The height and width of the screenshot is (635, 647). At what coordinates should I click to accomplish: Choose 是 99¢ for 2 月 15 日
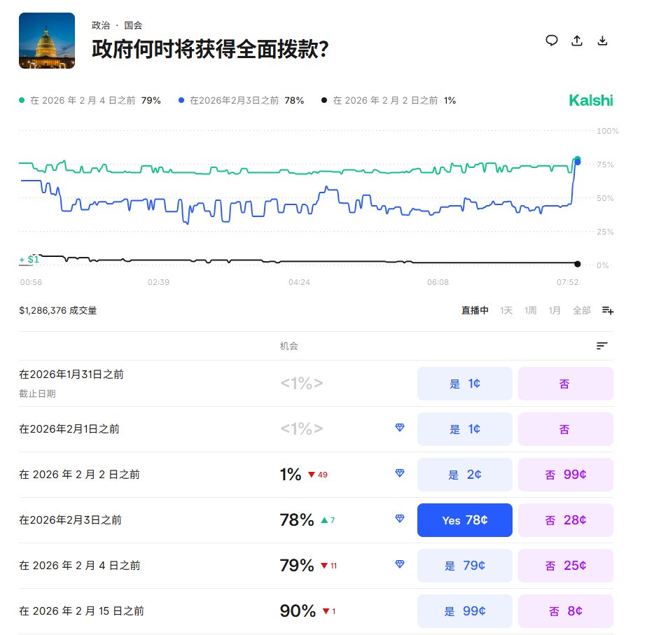[464, 611]
